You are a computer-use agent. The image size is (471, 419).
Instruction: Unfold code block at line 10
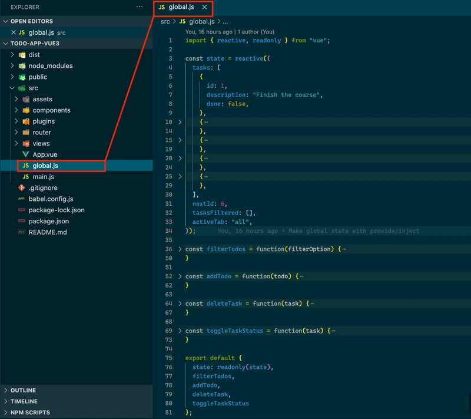coord(180,122)
